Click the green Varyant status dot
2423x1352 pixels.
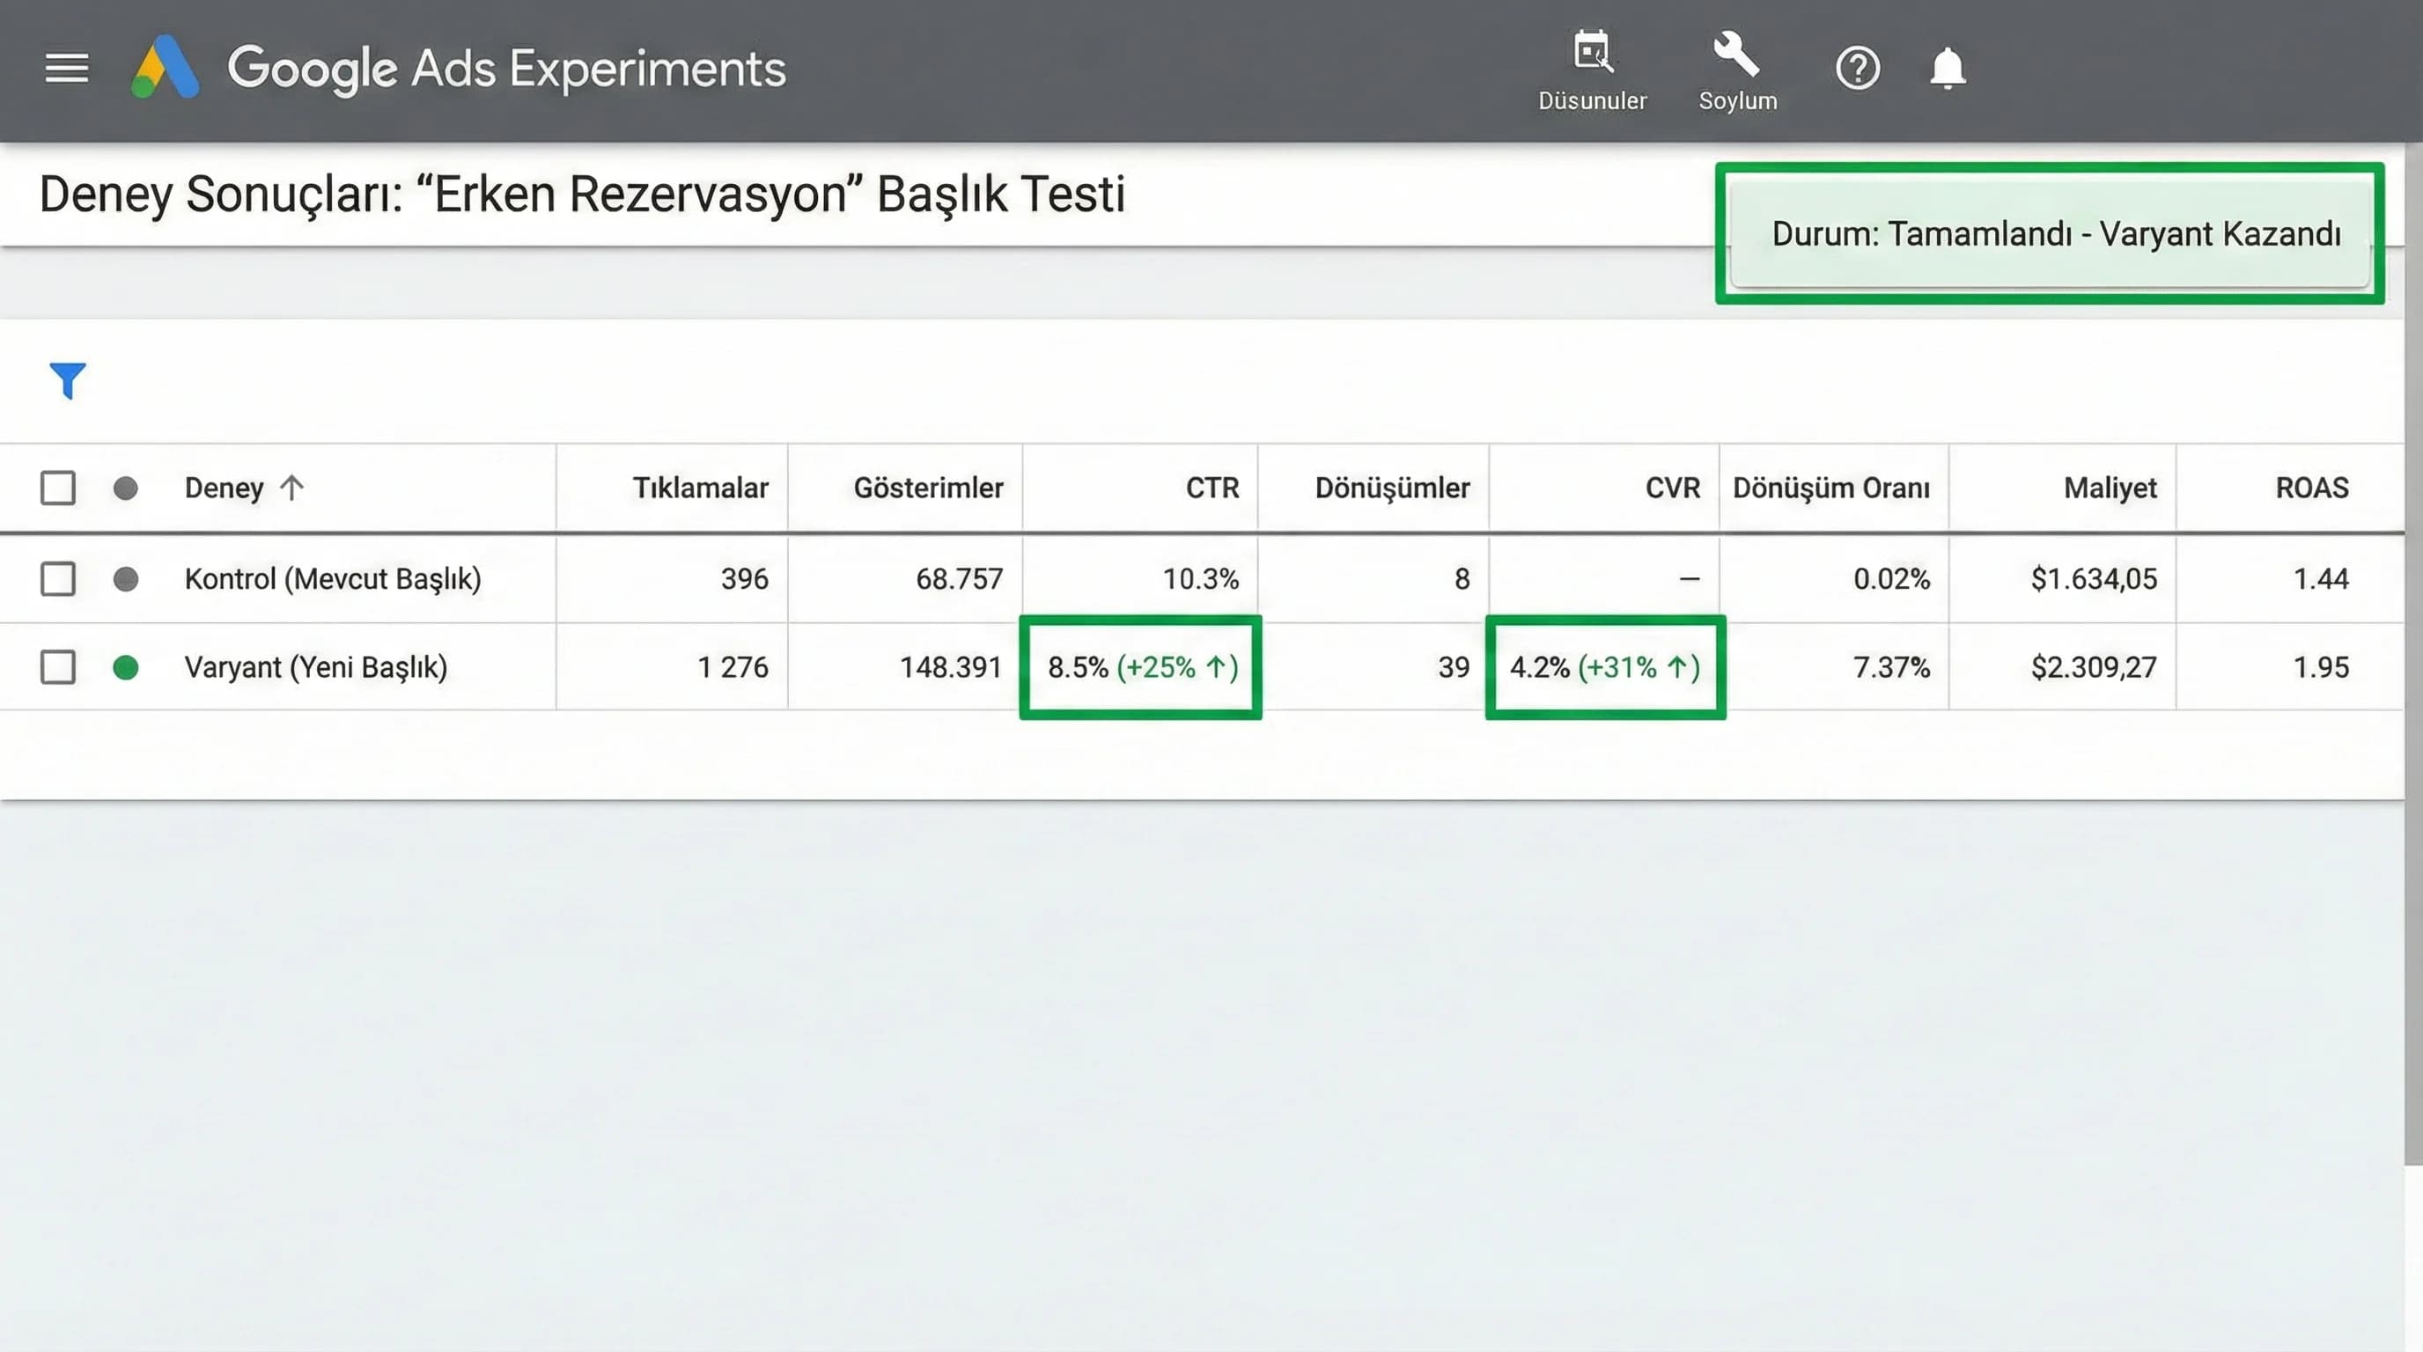(125, 667)
